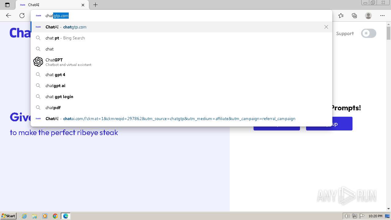This screenshot has width=391, height=220.
Task: Select the ChatAI browser tab
Action: [52, 5]
